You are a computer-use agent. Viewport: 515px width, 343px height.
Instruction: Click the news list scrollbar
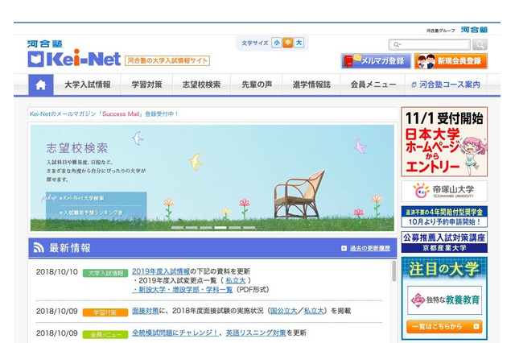tap(393, 271)
